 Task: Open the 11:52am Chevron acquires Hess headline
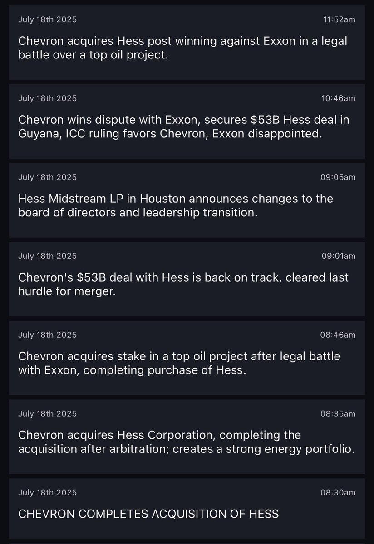click(187, 43)
